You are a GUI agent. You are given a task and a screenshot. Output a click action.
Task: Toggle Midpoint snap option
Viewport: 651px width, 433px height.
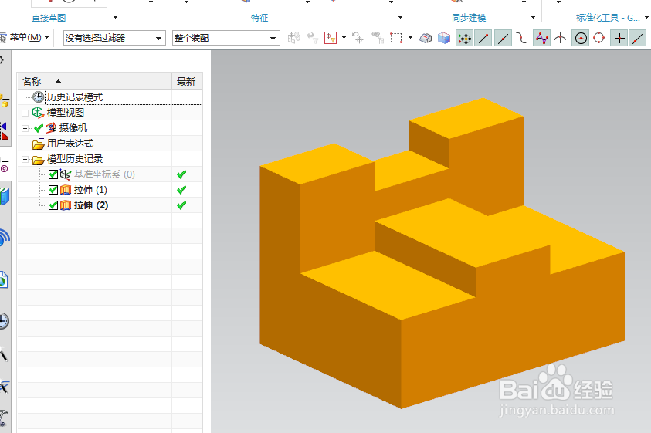tap(504, 38)
